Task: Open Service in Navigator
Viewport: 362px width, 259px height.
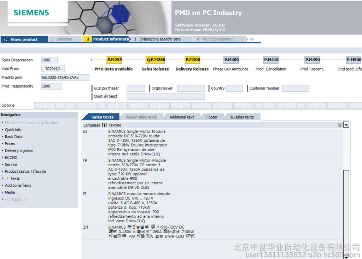Action: click(x=11, y=164)
